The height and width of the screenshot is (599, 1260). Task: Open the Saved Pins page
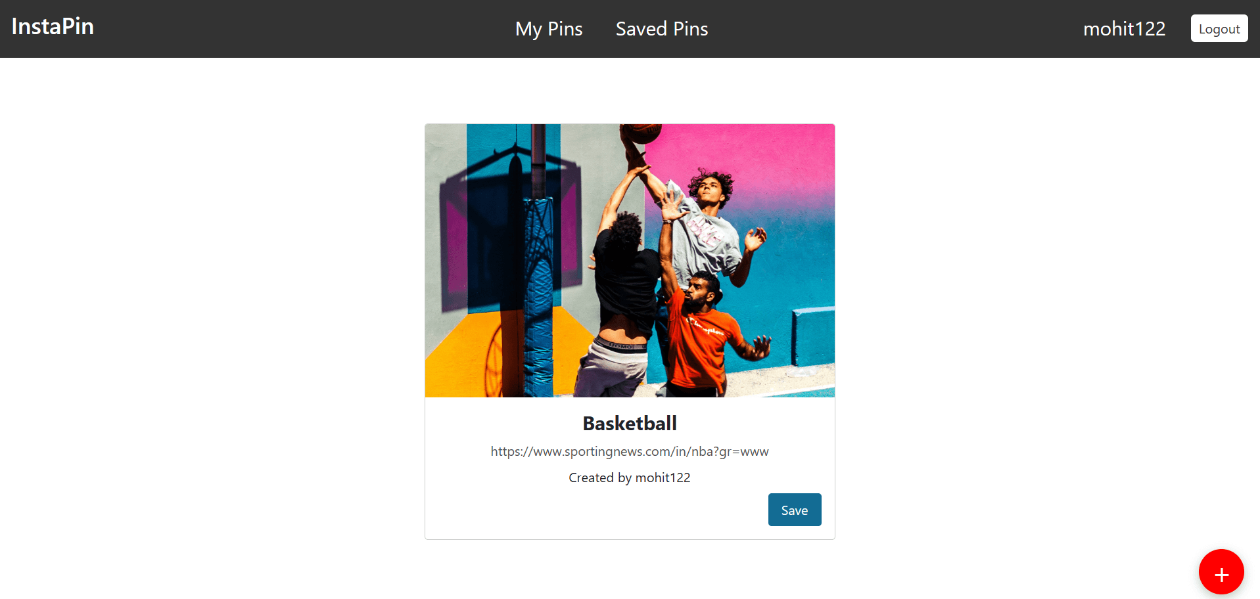(x=662, y=29)
